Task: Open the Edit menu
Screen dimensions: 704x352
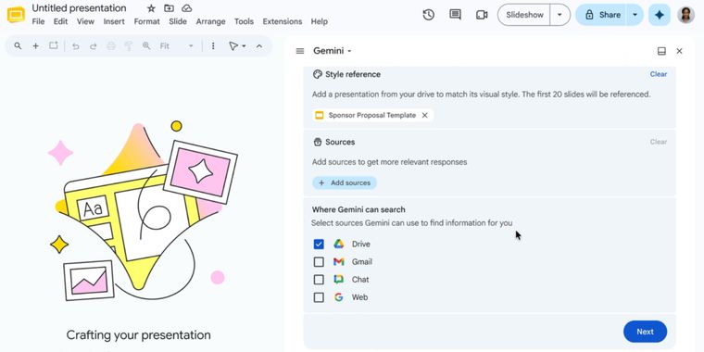Action: 60,21
